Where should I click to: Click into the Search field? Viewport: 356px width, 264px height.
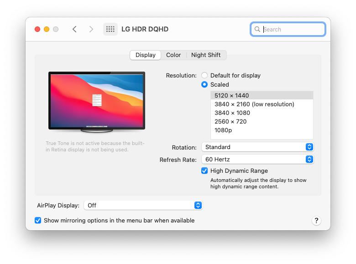tap(288, 29)
